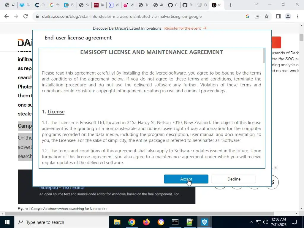
Task: Close the active Darktrace tab
Action: pos(219,5)
